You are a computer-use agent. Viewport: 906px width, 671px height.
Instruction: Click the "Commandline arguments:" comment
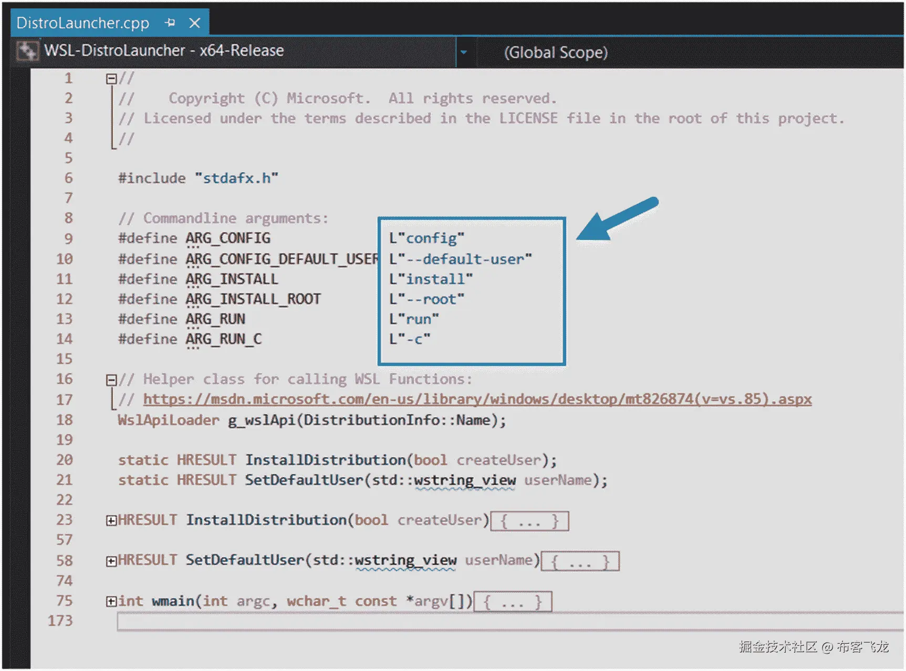pyautogui.click(x=235, y=218)
